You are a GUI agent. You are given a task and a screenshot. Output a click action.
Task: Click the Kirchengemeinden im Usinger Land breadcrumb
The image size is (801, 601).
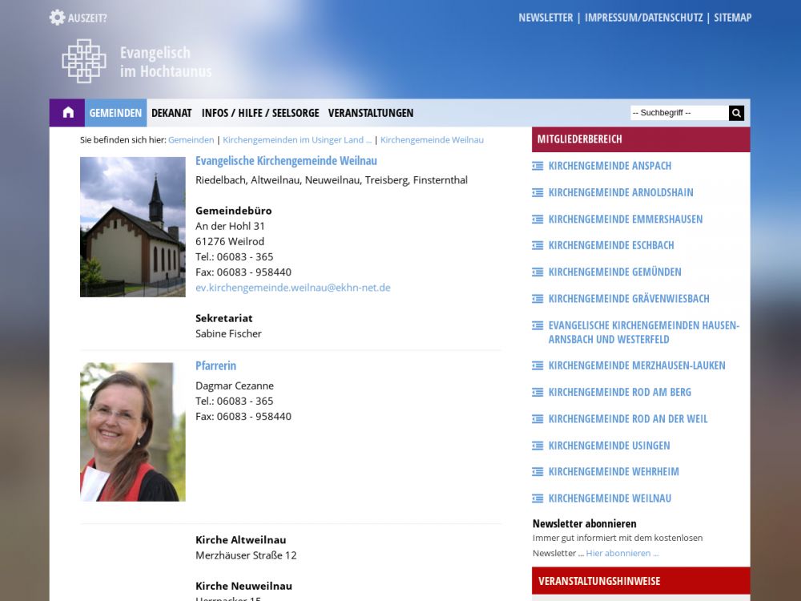297,139
